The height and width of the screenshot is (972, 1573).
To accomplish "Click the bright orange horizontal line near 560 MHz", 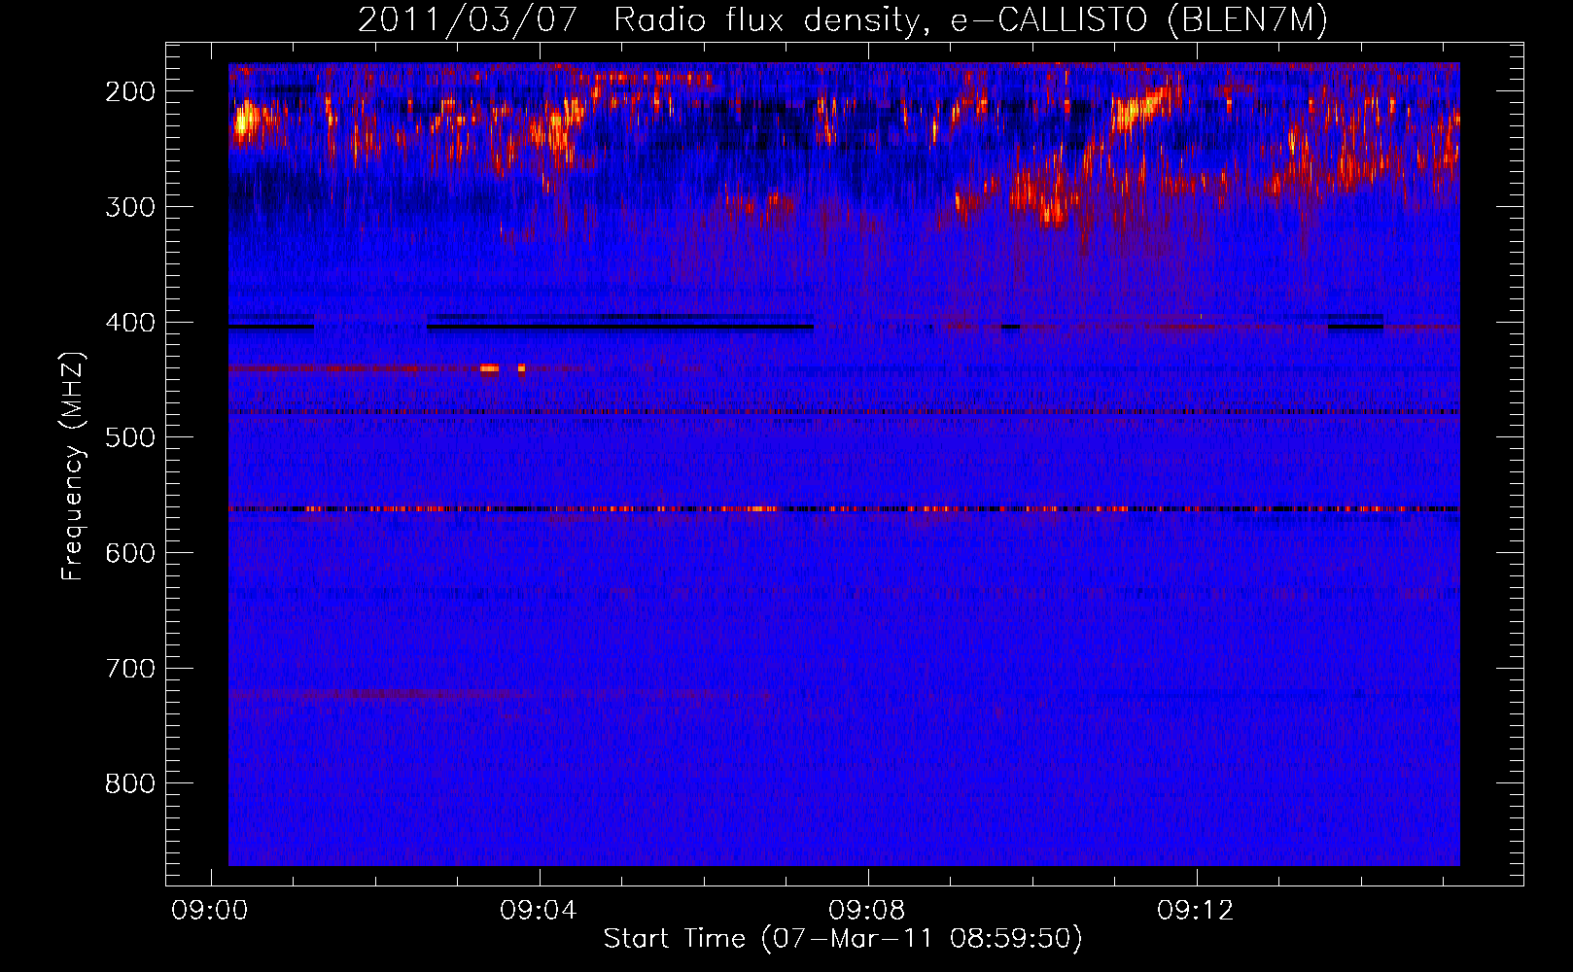I will (x=844, y=508).
